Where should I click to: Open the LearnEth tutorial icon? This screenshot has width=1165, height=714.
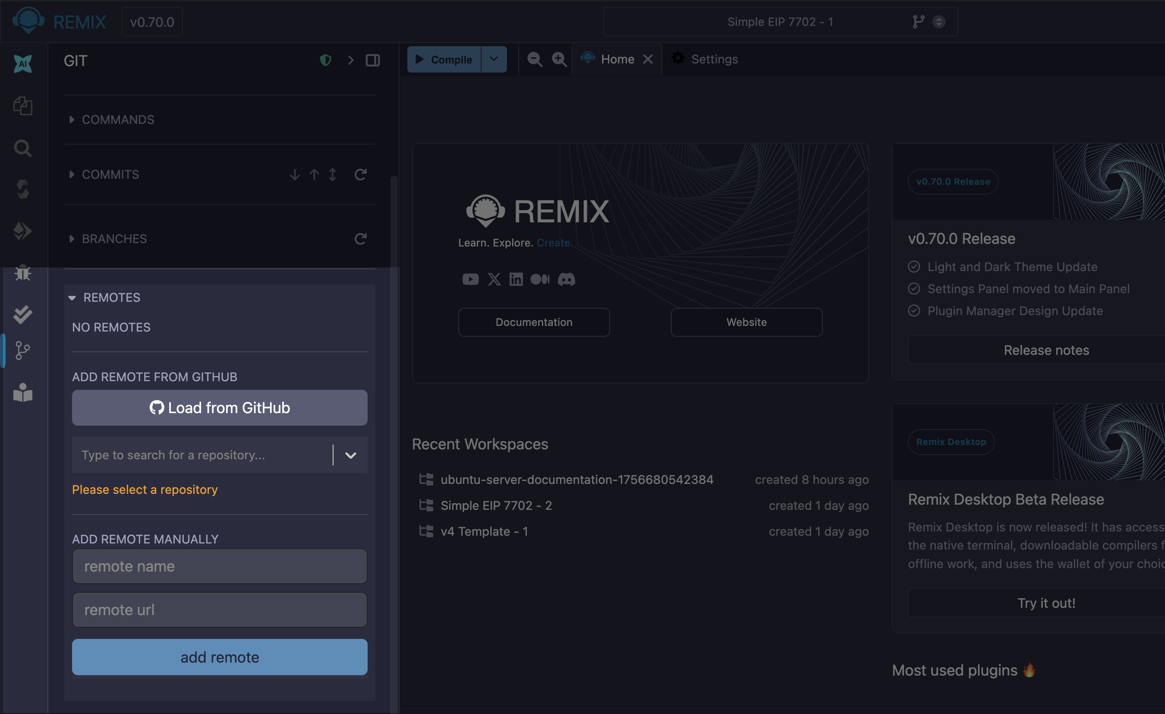pos(23,392)
